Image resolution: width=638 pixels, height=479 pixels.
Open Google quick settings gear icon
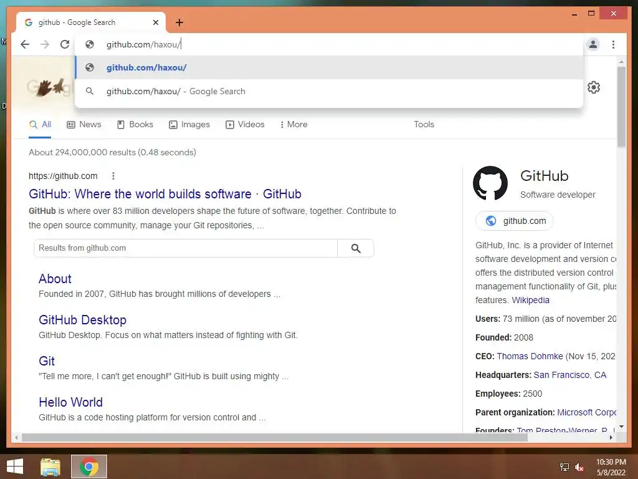pos(594,87)
